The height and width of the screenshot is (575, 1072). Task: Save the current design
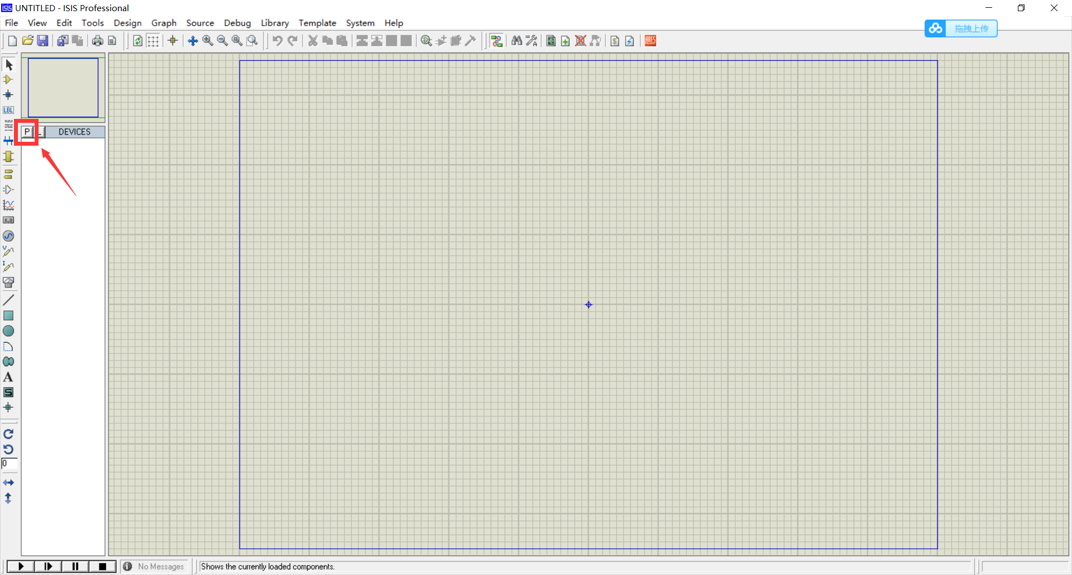(x=42, y=41)
